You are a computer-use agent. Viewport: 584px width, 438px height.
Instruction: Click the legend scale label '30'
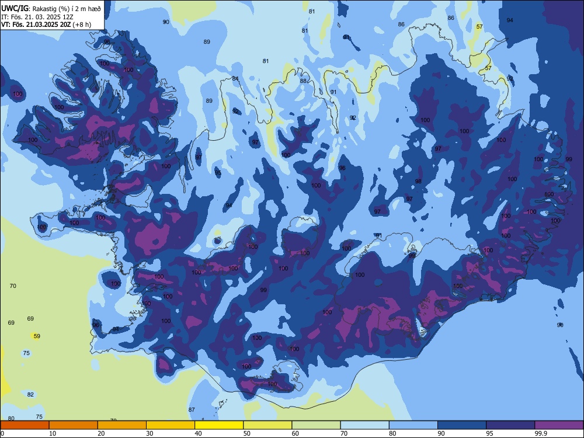[150, 433]
